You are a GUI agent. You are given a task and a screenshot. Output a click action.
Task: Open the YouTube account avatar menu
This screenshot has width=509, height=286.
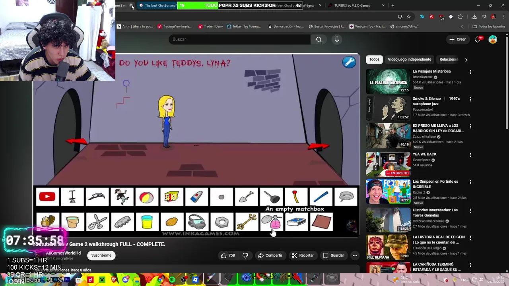[x=493, y=39]
